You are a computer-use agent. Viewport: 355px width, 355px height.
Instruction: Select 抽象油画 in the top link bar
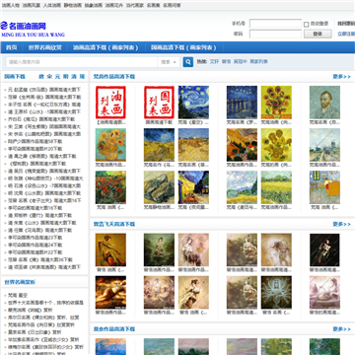coord(94,6)
